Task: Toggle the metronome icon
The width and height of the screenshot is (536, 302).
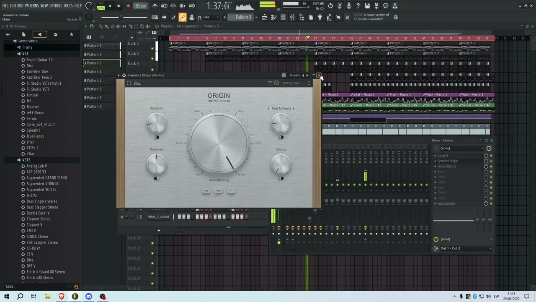Action: click(x=155, y=6)
